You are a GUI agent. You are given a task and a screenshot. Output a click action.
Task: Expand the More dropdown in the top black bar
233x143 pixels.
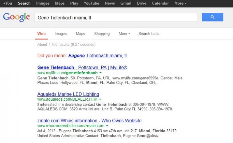(180, 3)
